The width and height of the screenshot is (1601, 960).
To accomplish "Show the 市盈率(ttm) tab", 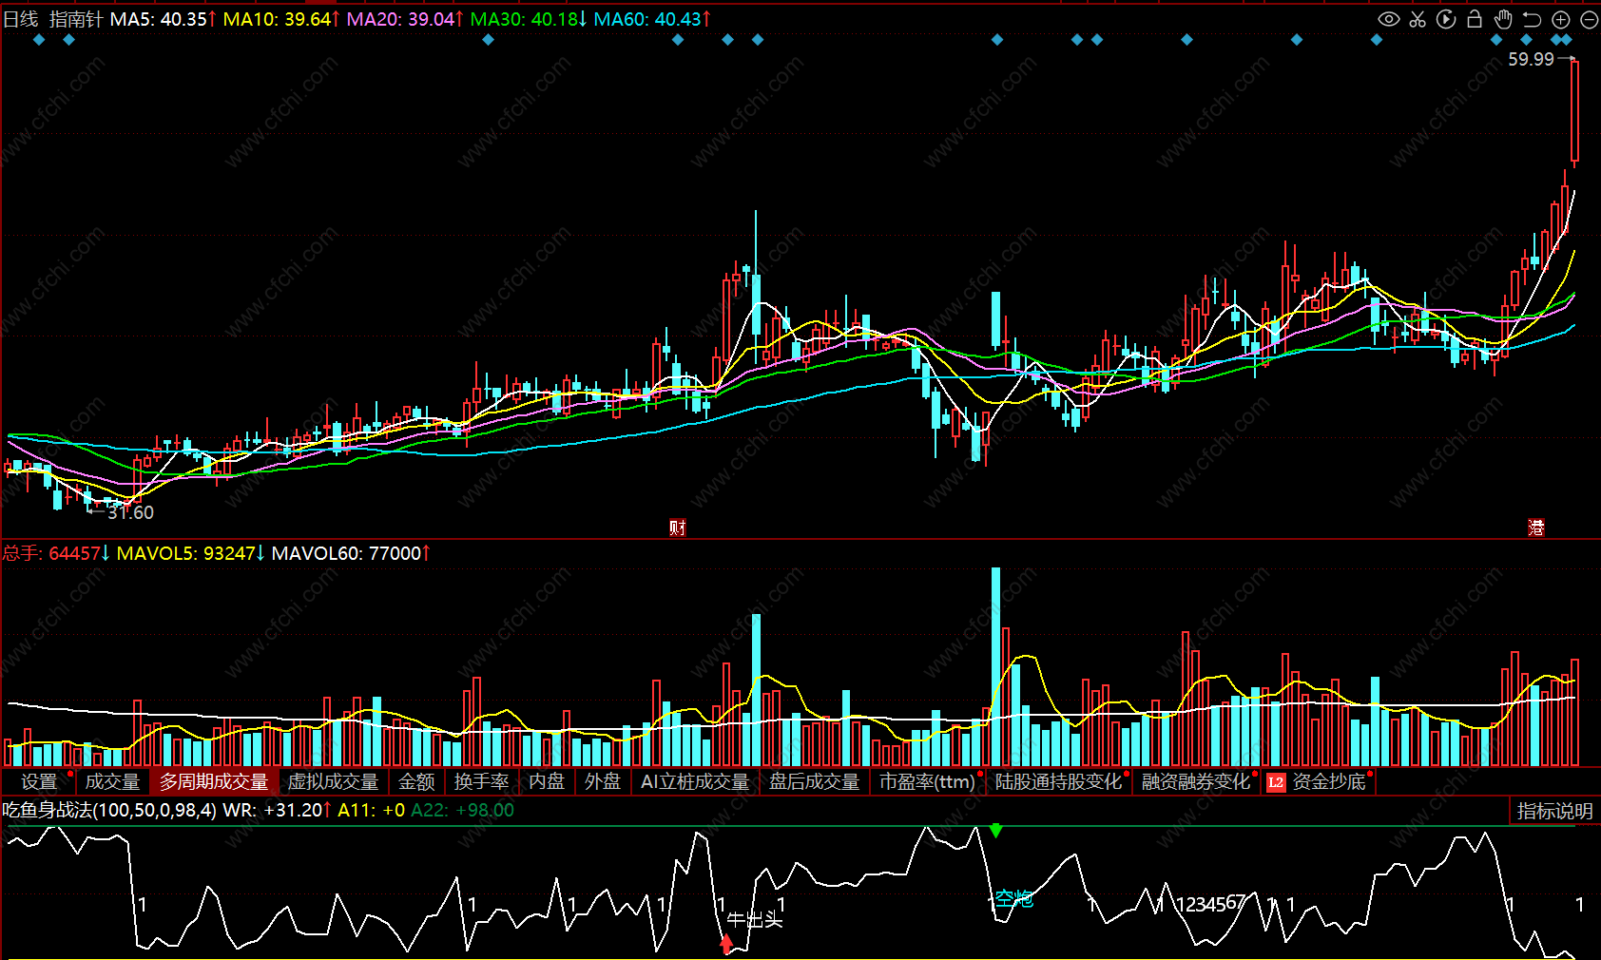I will 927,781.
